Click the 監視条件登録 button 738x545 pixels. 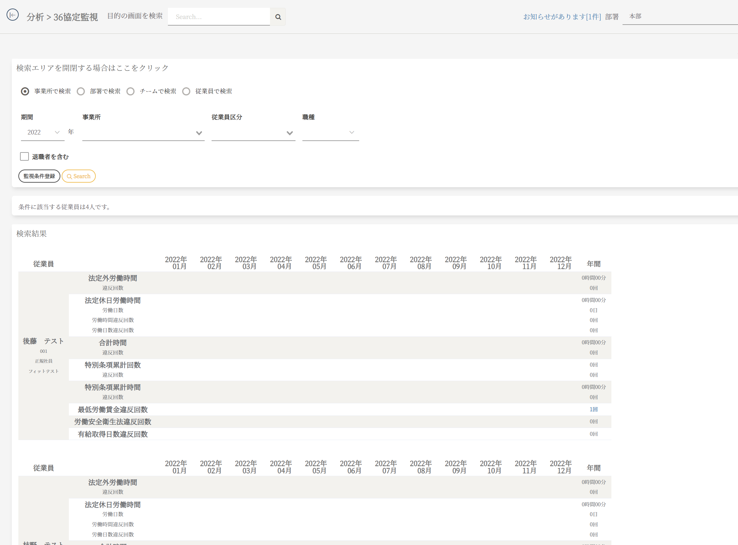click(x=39, y=176)
